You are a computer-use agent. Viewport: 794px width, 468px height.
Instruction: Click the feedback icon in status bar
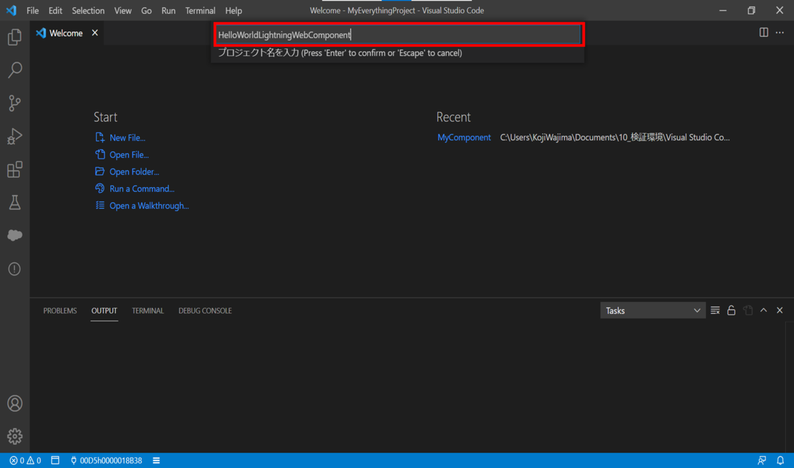click(762, 461)
